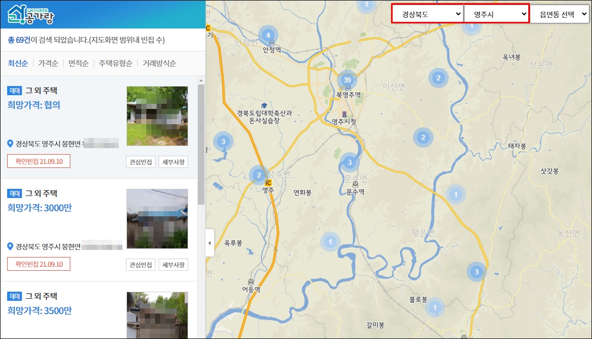Open the cluster marker 2 near 영주 IC
The width and height of the screenshot is (592, 339).
click(259, 175)
